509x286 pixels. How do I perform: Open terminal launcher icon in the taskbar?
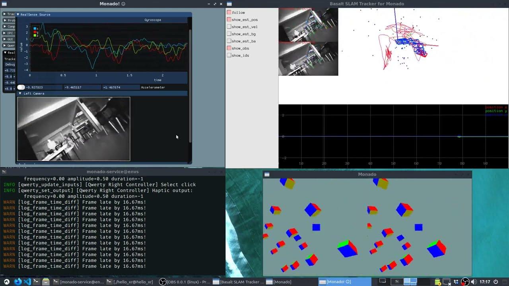(36, 282)
